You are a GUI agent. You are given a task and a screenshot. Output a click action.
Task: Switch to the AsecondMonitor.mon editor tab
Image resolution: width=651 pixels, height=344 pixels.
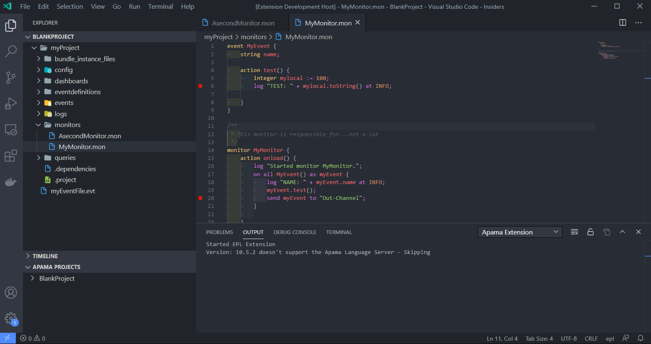click(242, 23)
